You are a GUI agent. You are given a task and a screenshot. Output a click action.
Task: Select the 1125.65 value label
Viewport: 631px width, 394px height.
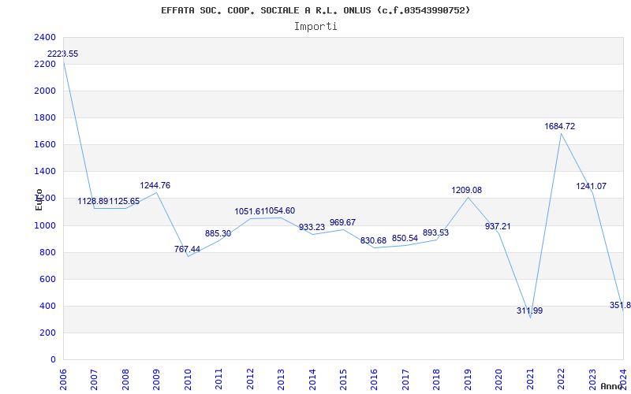[x=125, y=202]
